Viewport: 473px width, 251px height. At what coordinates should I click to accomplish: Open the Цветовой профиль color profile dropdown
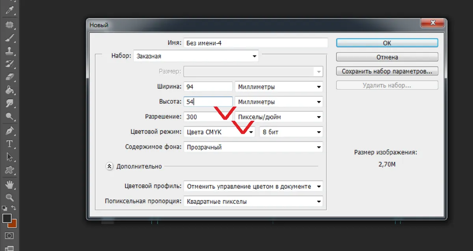click(253, 186)
